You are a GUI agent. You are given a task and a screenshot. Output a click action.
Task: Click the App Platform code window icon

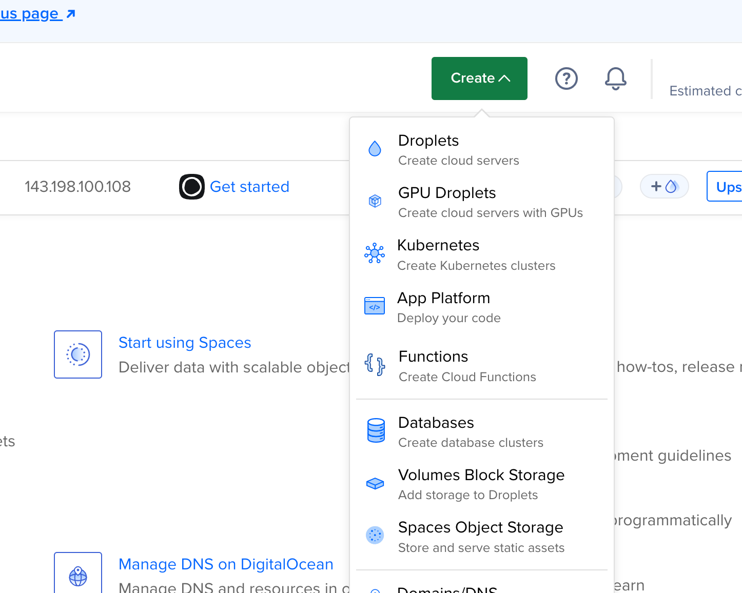coord(375,306)
